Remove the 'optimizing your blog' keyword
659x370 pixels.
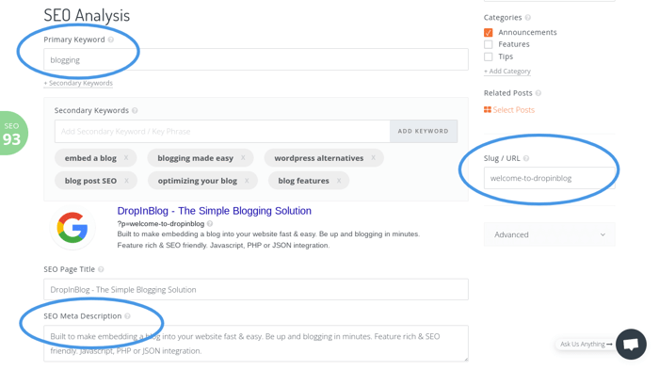tap(247, 181)
